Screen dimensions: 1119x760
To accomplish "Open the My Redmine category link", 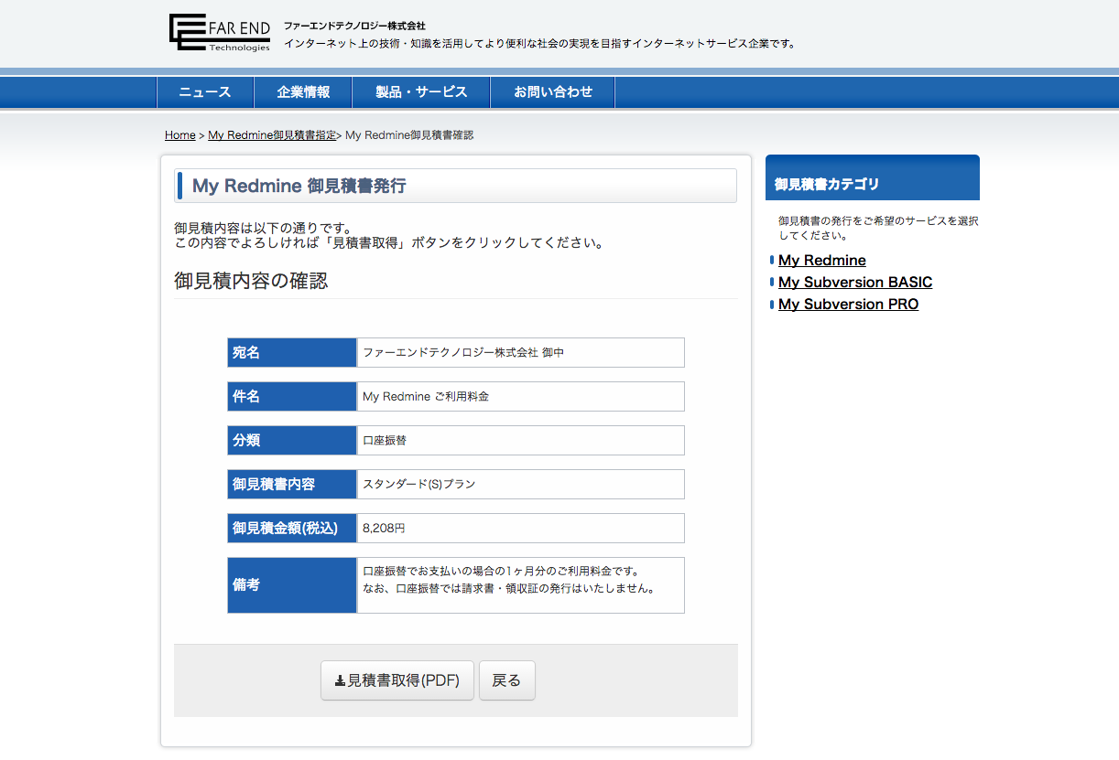I will point(822,261).
